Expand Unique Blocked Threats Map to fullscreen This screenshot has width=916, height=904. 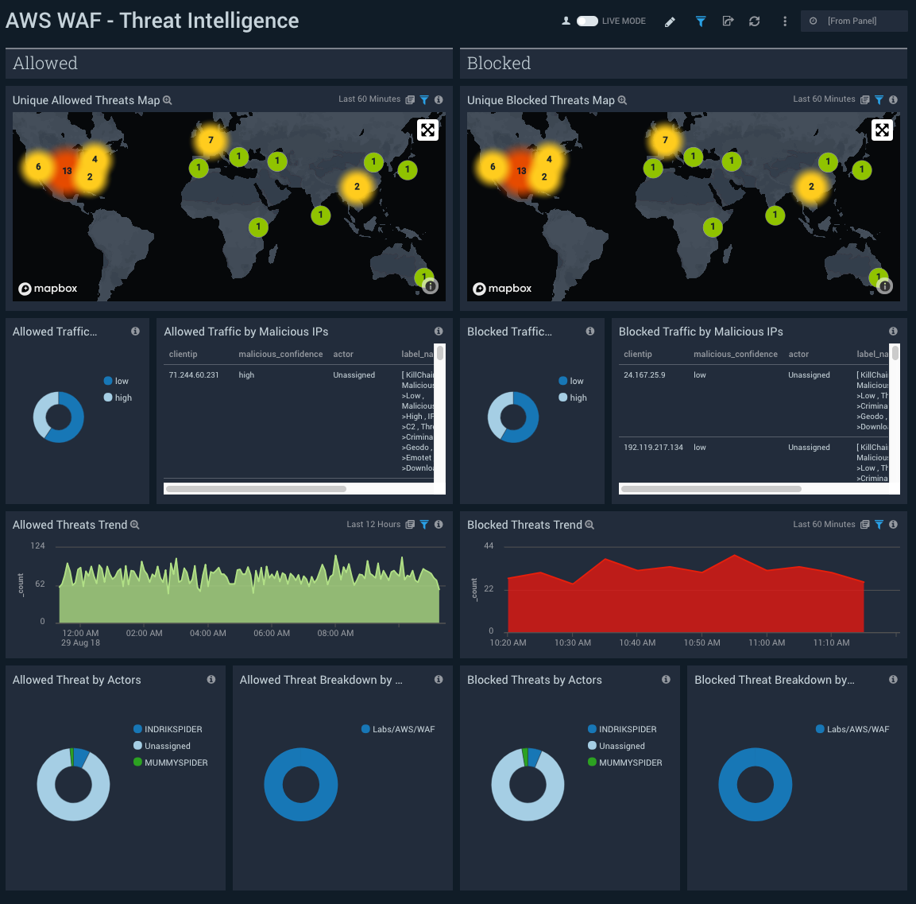click(x=882, y=130)
